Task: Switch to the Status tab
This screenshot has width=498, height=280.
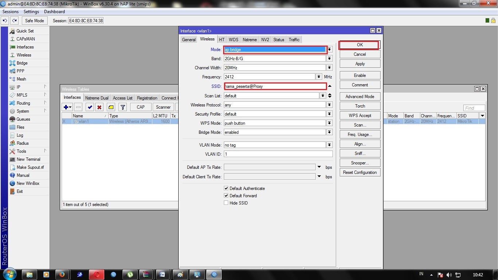Action: [x=279, y=40]
